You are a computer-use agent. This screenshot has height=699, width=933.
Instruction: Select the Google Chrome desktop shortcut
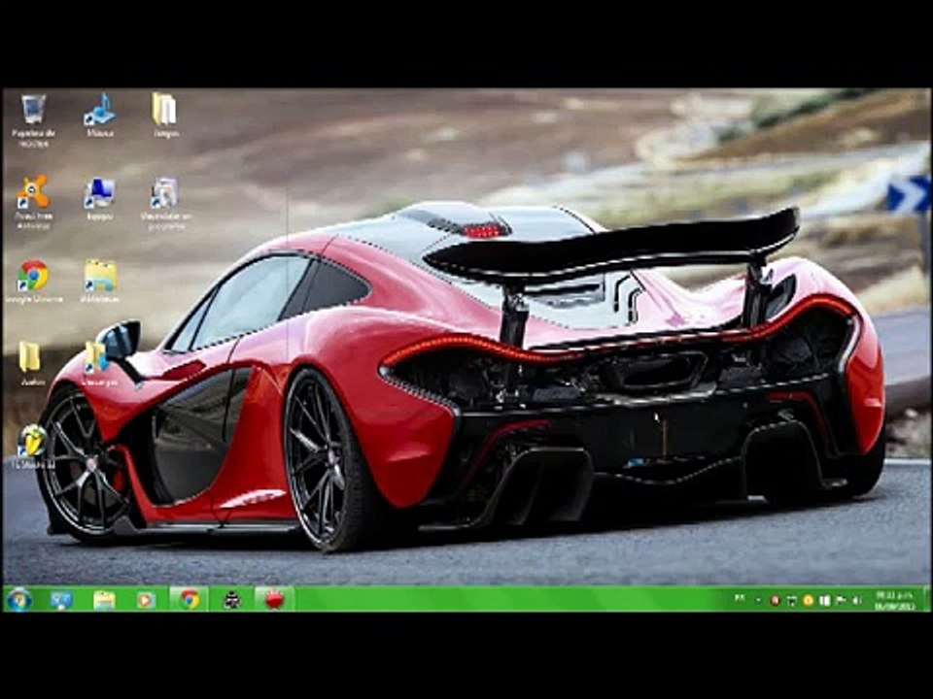[33, 282]
